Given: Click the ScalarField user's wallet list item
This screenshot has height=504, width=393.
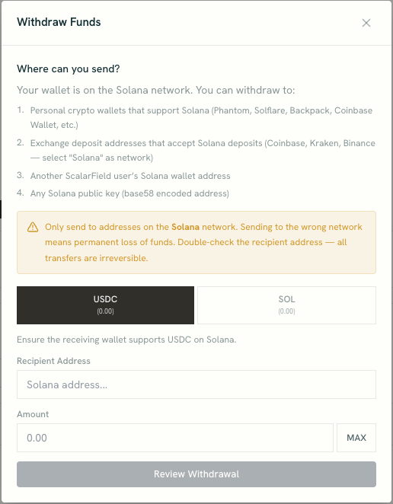Looking at the screenshot, I should click(x=130, y=176).
